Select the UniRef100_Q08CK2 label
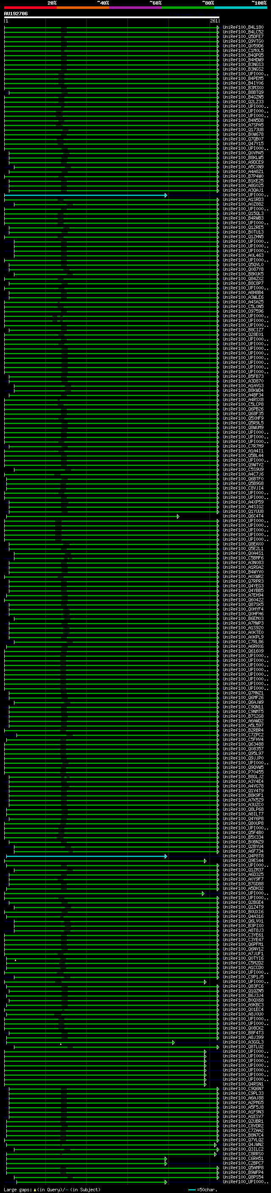The image size is (271, 1193). pyautogui.click(x=243, y=1029)
